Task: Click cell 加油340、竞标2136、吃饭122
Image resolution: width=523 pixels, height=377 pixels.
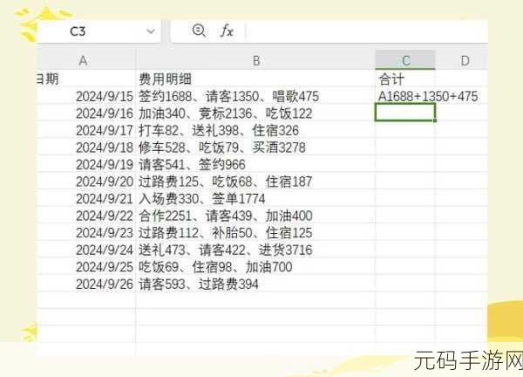Action: click(255, 113)
